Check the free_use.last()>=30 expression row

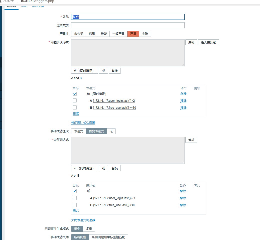75,107
